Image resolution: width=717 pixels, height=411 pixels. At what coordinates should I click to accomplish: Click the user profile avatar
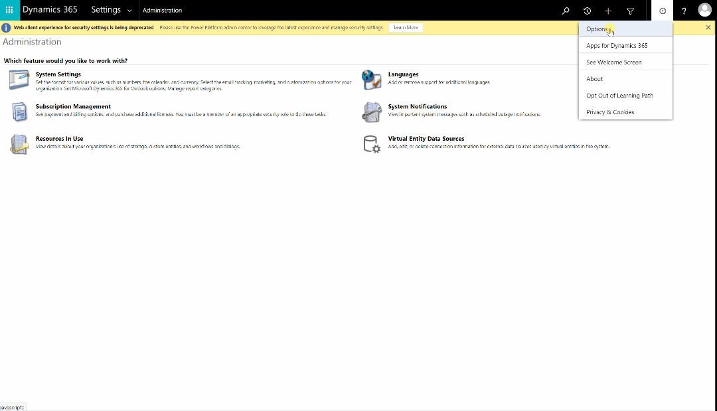pos(704,10)
